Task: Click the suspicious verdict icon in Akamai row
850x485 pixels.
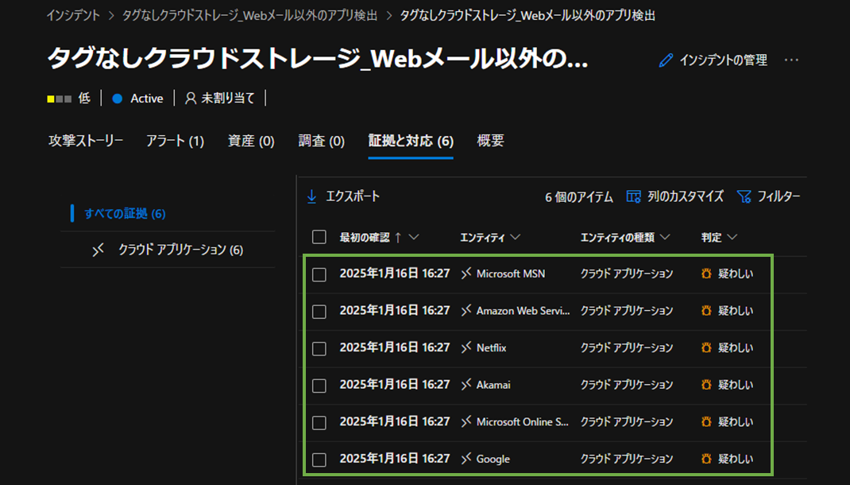Action: [706, 385]
